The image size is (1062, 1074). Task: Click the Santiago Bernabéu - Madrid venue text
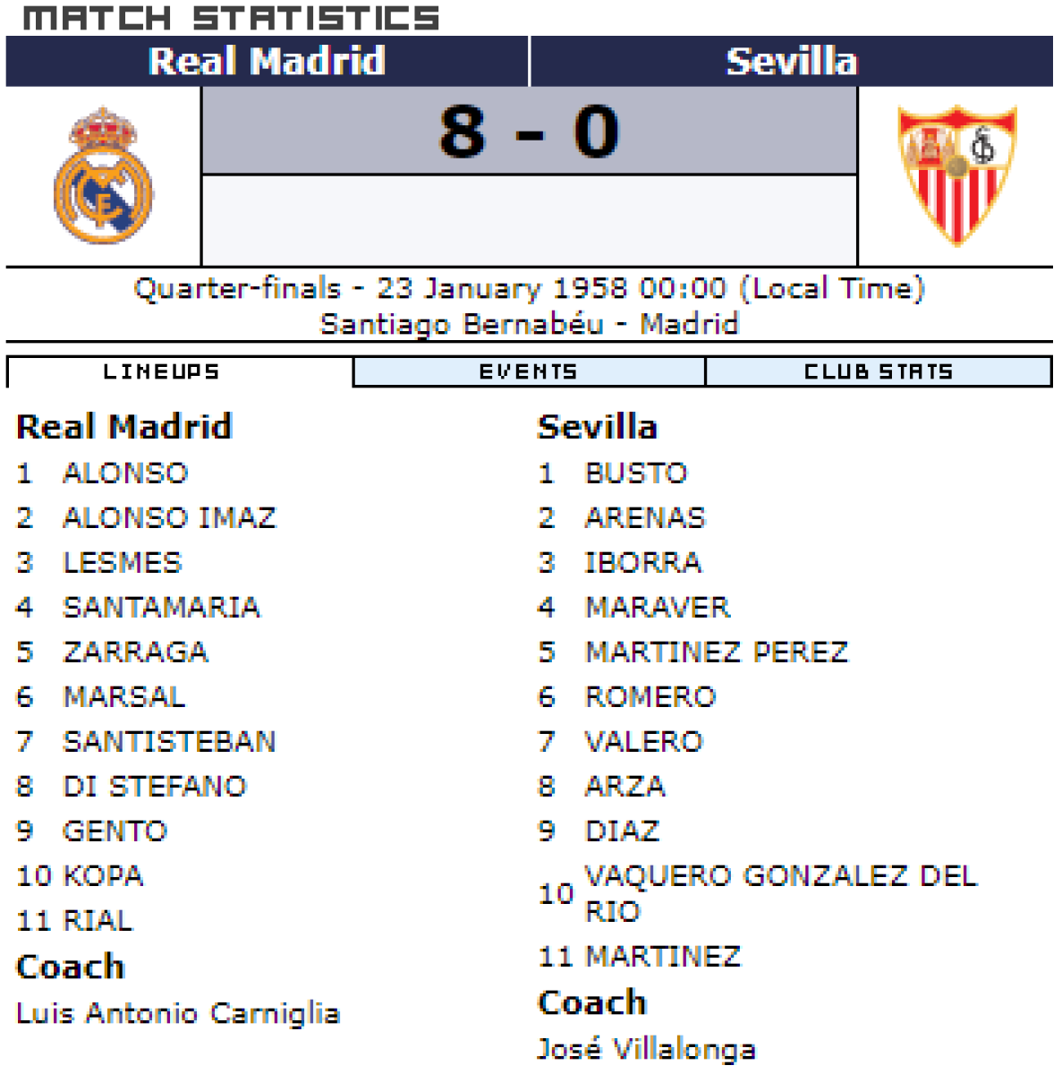(x=529, y=323)
